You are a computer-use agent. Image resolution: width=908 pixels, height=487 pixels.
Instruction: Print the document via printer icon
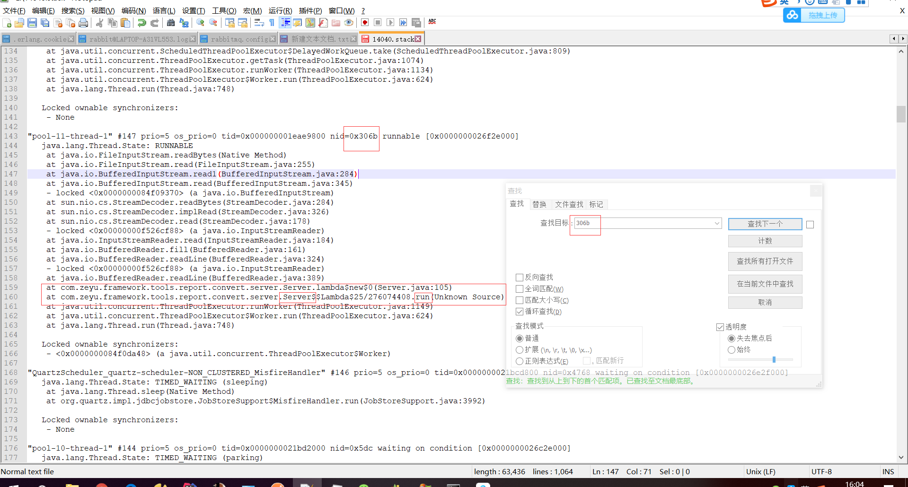coord(84,23)
